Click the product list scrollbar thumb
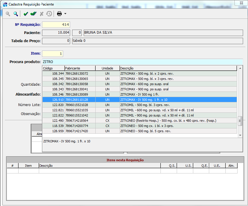248x206 pixels. coord(240,121)
